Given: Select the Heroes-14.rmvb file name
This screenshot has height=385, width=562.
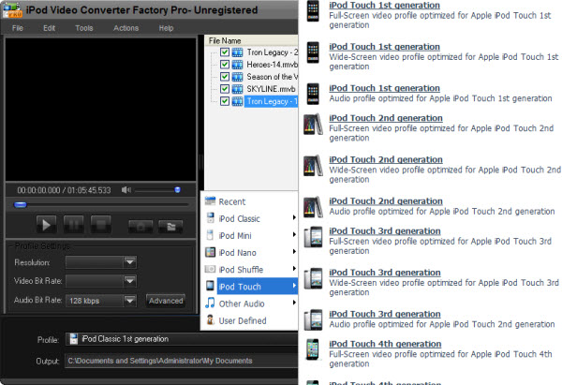Looking at the screenshot, I should point(272,65).
